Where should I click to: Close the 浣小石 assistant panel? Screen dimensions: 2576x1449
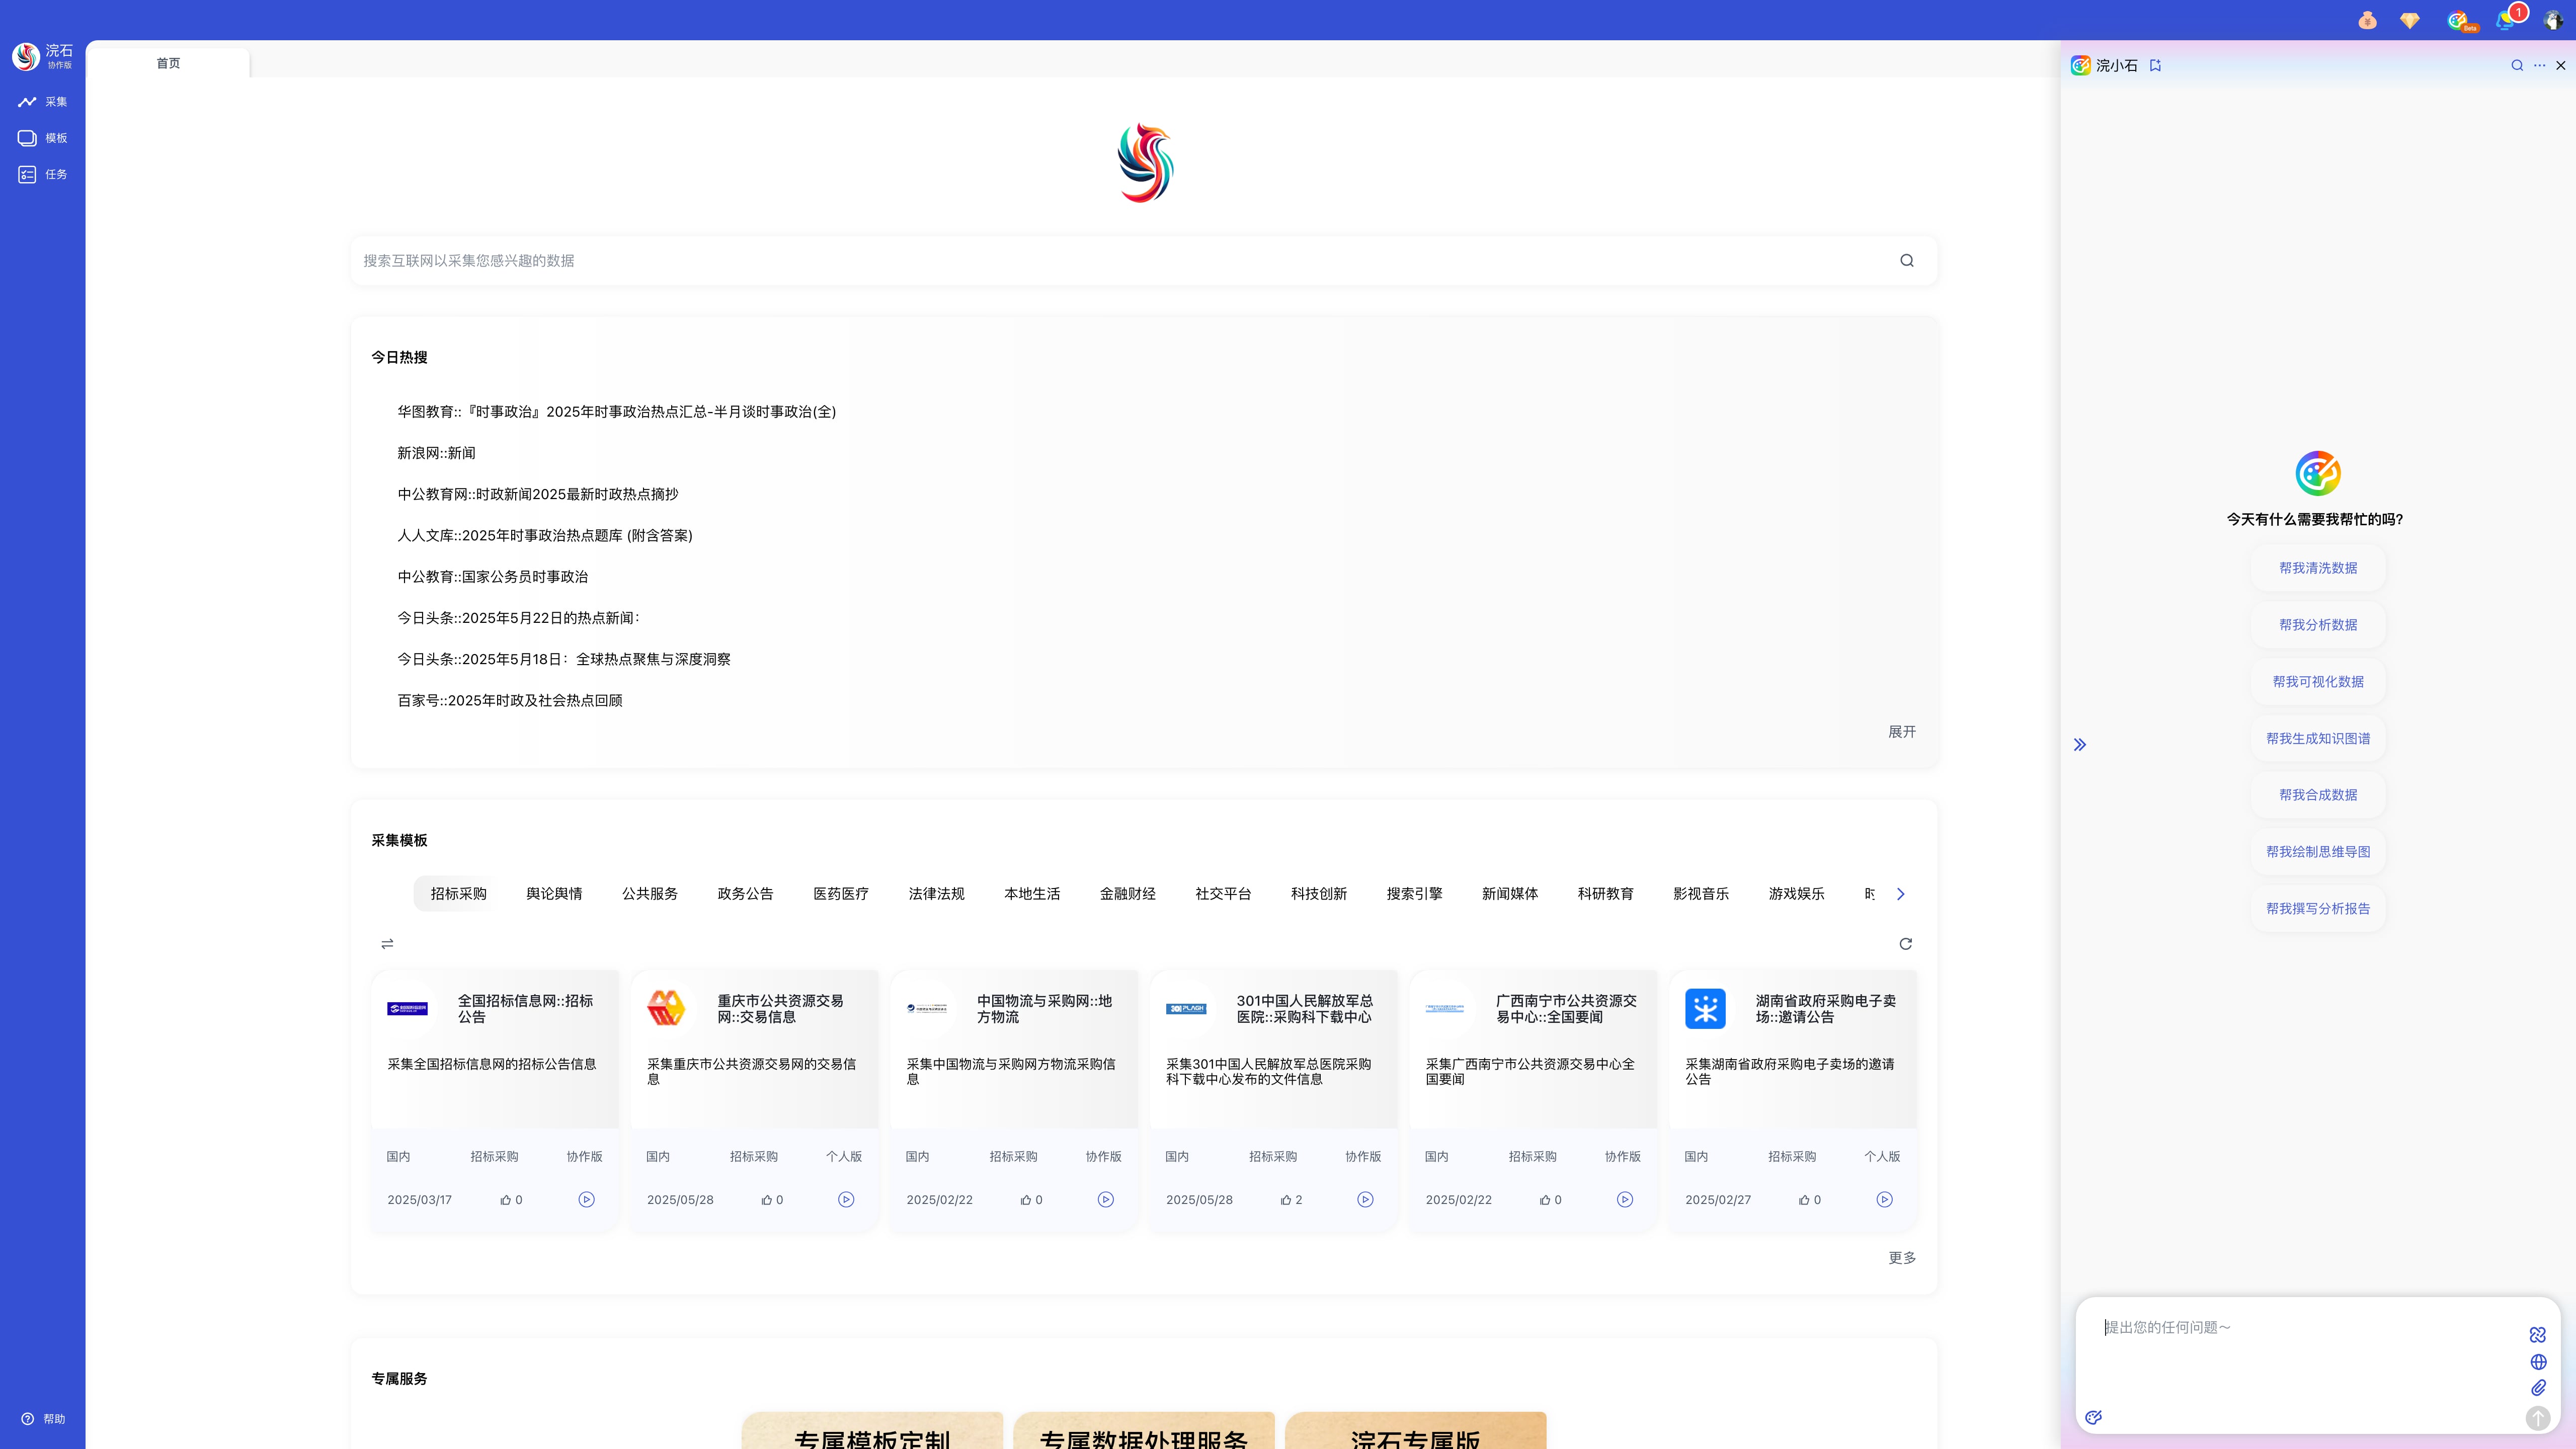(x=2561, y=65)
